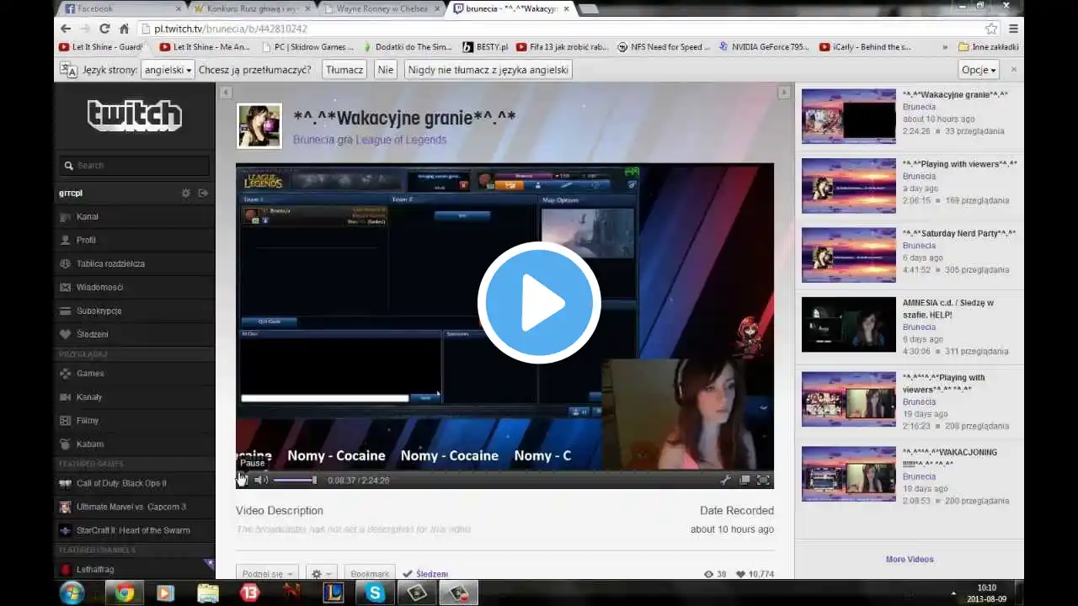Switch video to fullscreen mode

763,480
